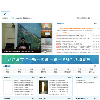Open the 初中部 department button
The width and height of the screenshot is (100, 100).
click(56, 69)
